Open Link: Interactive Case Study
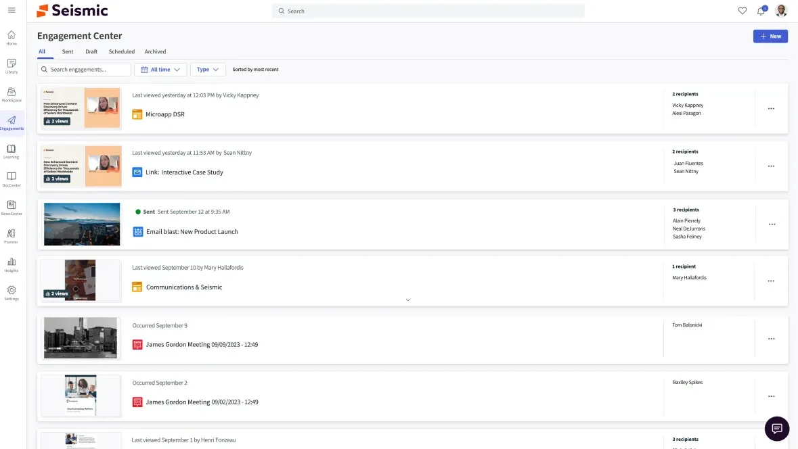798x449 pixels. pyautogui.click(x=184, y=172)
